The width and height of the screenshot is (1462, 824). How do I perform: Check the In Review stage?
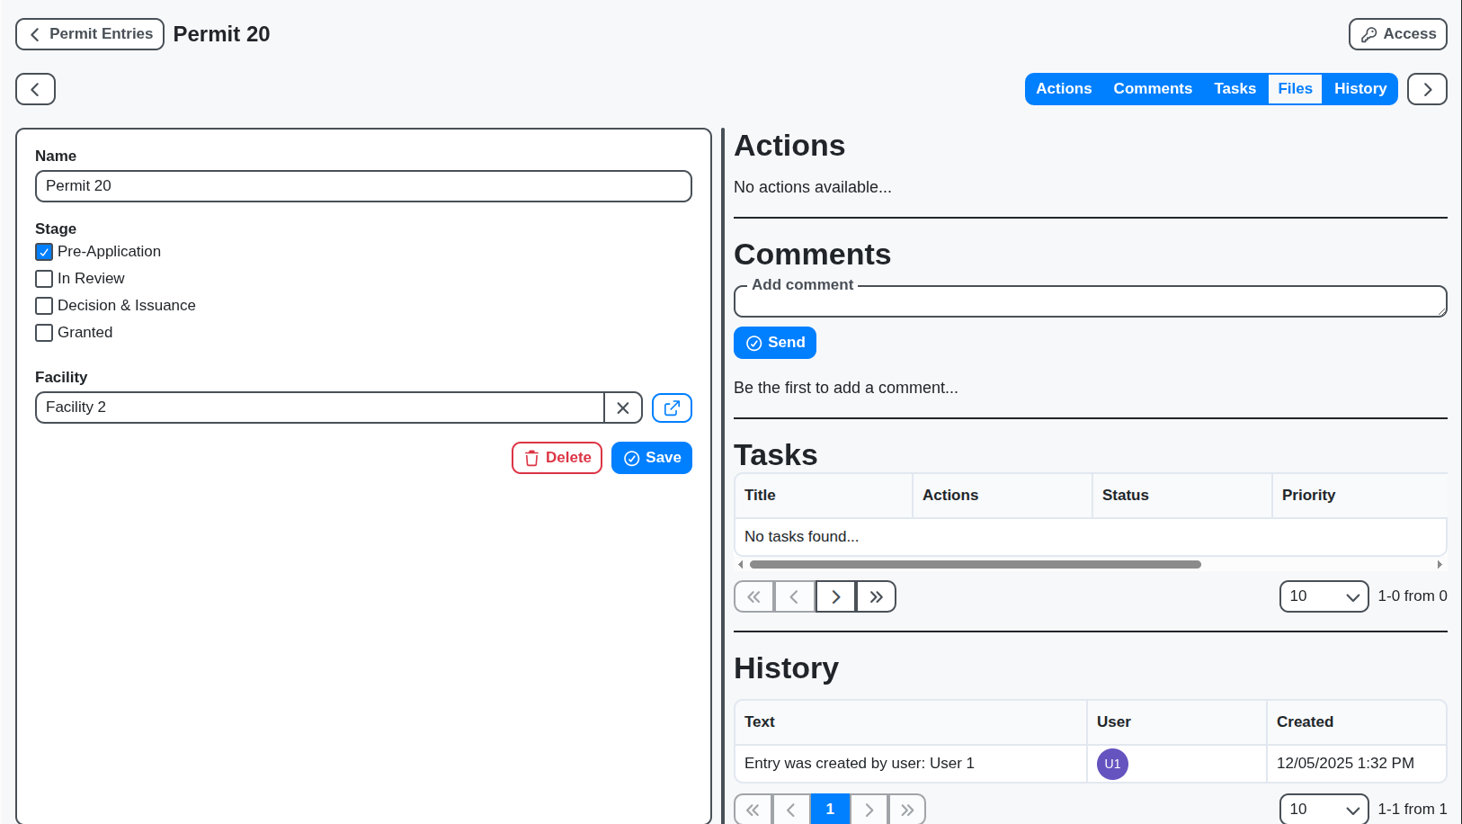pos(44,279)
